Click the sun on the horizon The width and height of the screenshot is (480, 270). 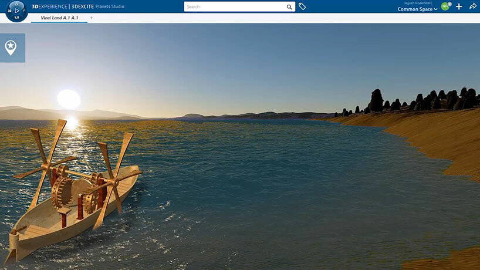pos(69,98)
